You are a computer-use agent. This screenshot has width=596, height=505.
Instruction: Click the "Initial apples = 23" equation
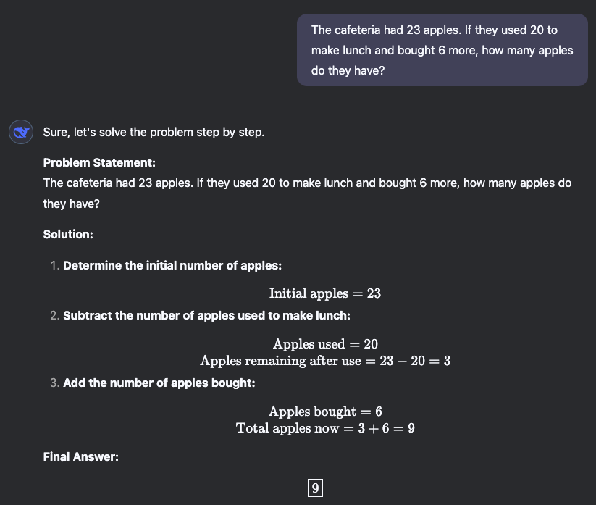pyautogui.click(x=325, y=293)
